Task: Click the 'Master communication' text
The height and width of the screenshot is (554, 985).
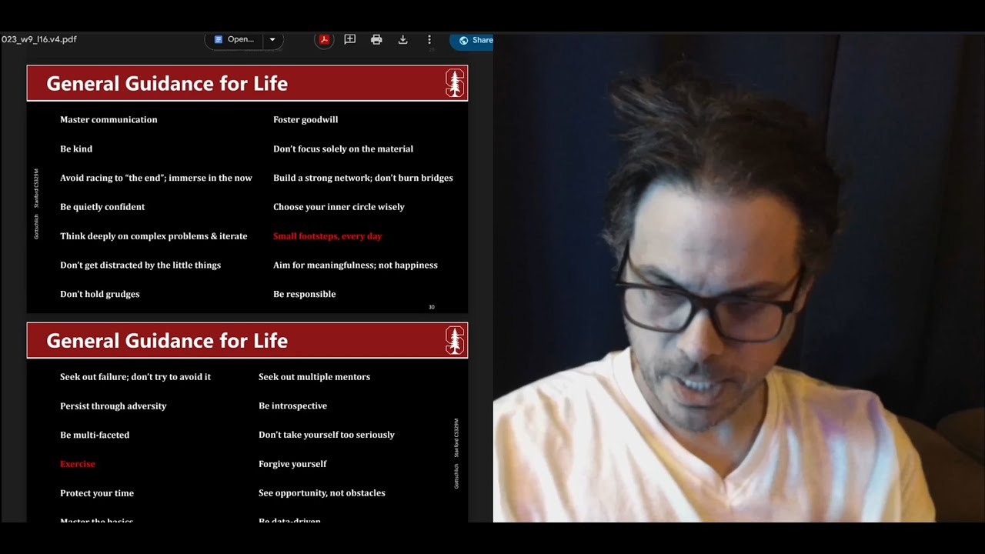Action: (109, 119)
